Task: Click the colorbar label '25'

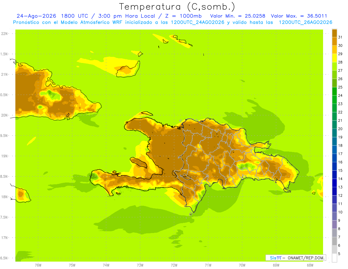Action: pos(340,87)
